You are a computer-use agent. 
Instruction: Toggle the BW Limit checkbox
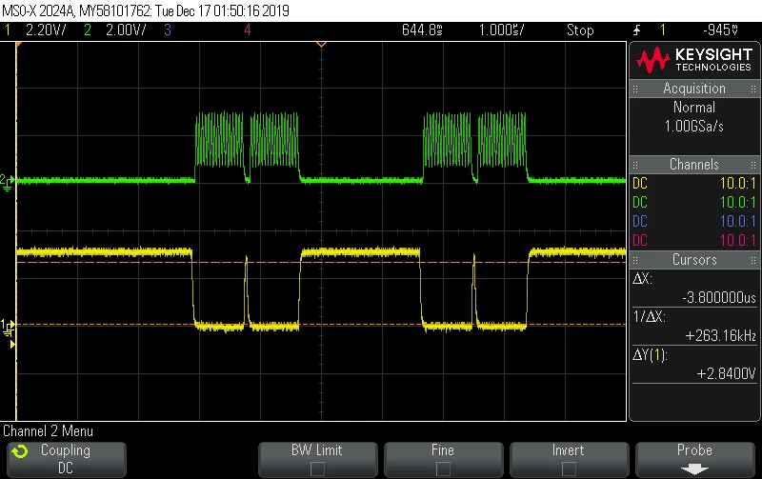coord(317,469)
